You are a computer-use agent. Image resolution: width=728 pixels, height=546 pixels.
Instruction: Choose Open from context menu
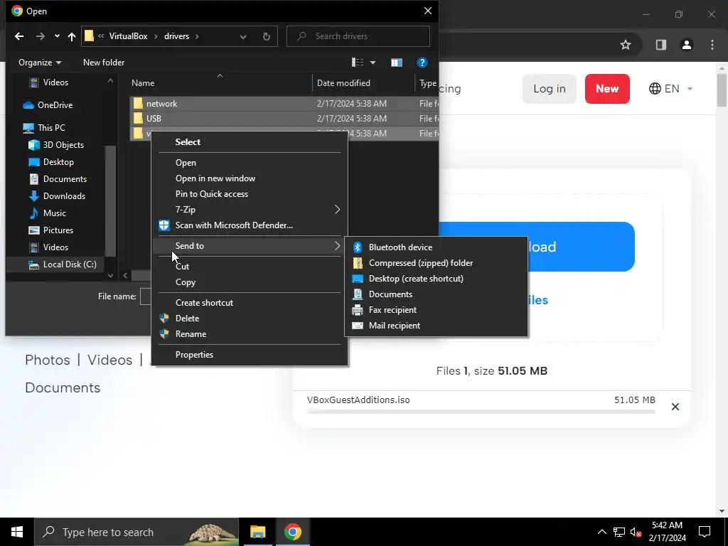click(250, 163)
